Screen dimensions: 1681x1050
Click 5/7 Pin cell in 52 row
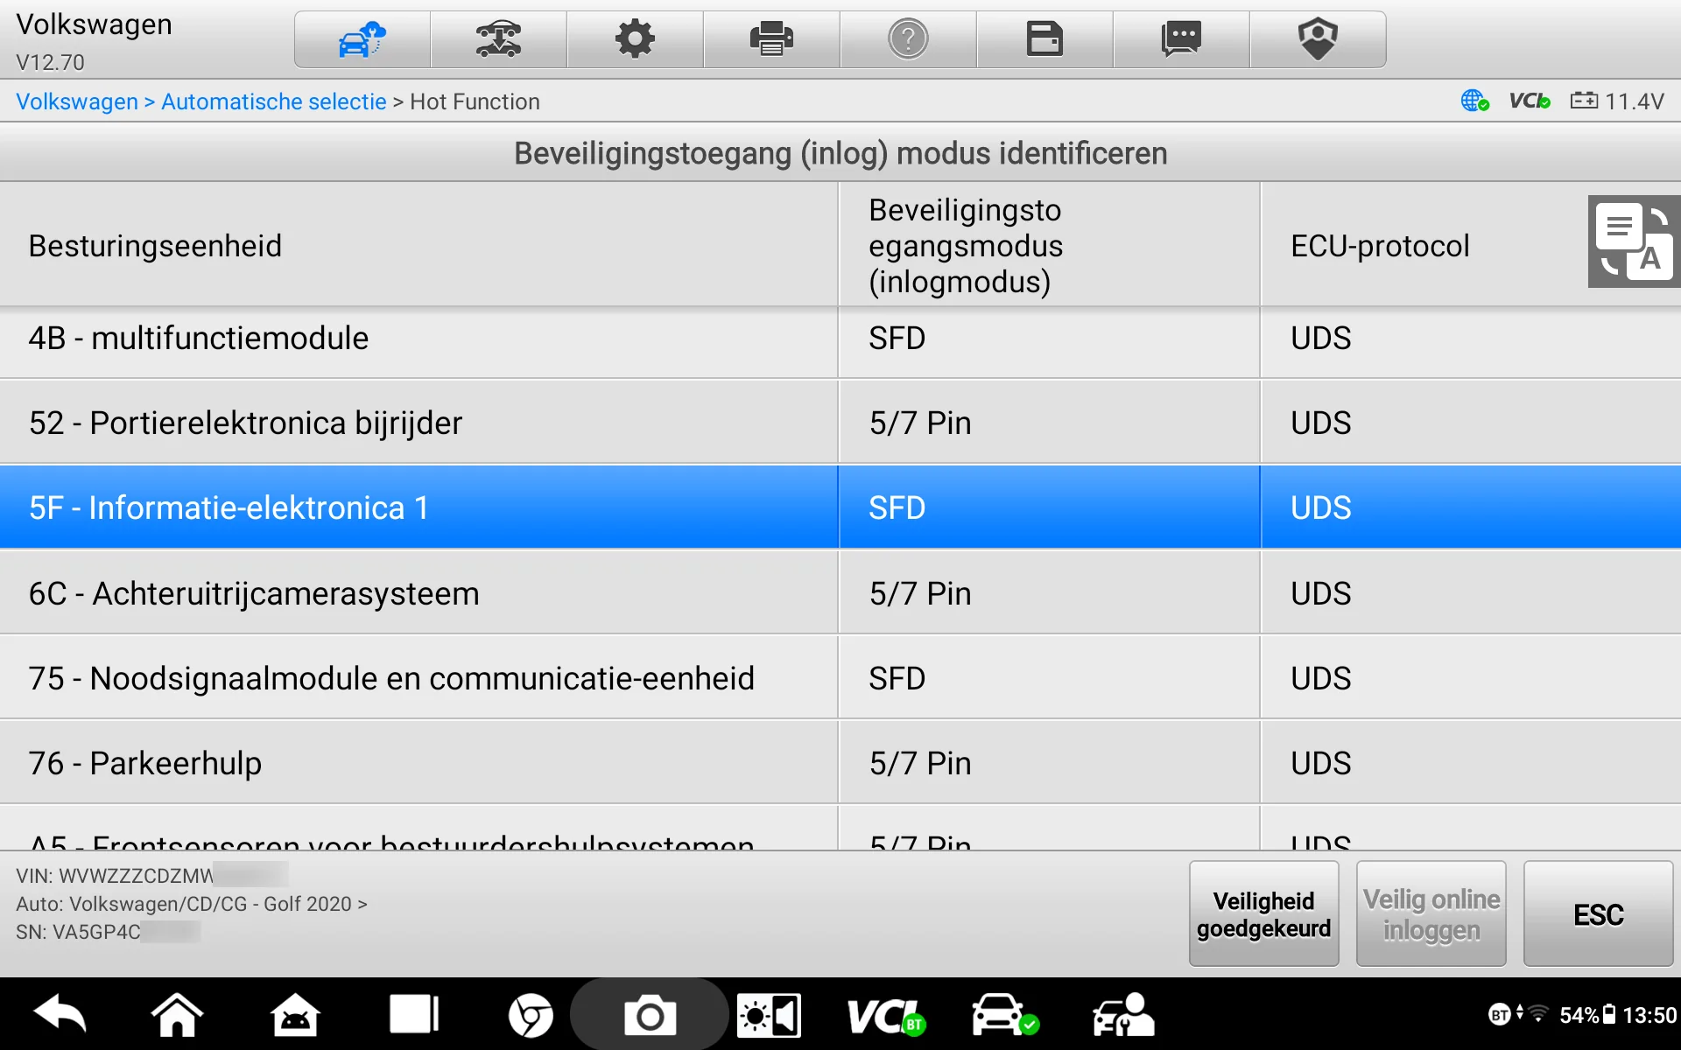(1049, 423)
